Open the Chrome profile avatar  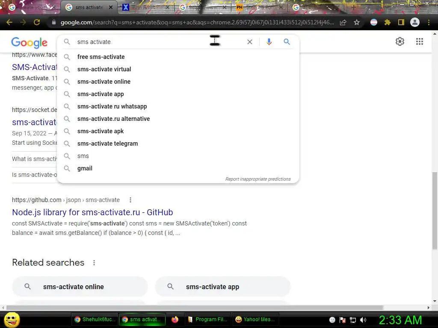[x=415, y=22]
